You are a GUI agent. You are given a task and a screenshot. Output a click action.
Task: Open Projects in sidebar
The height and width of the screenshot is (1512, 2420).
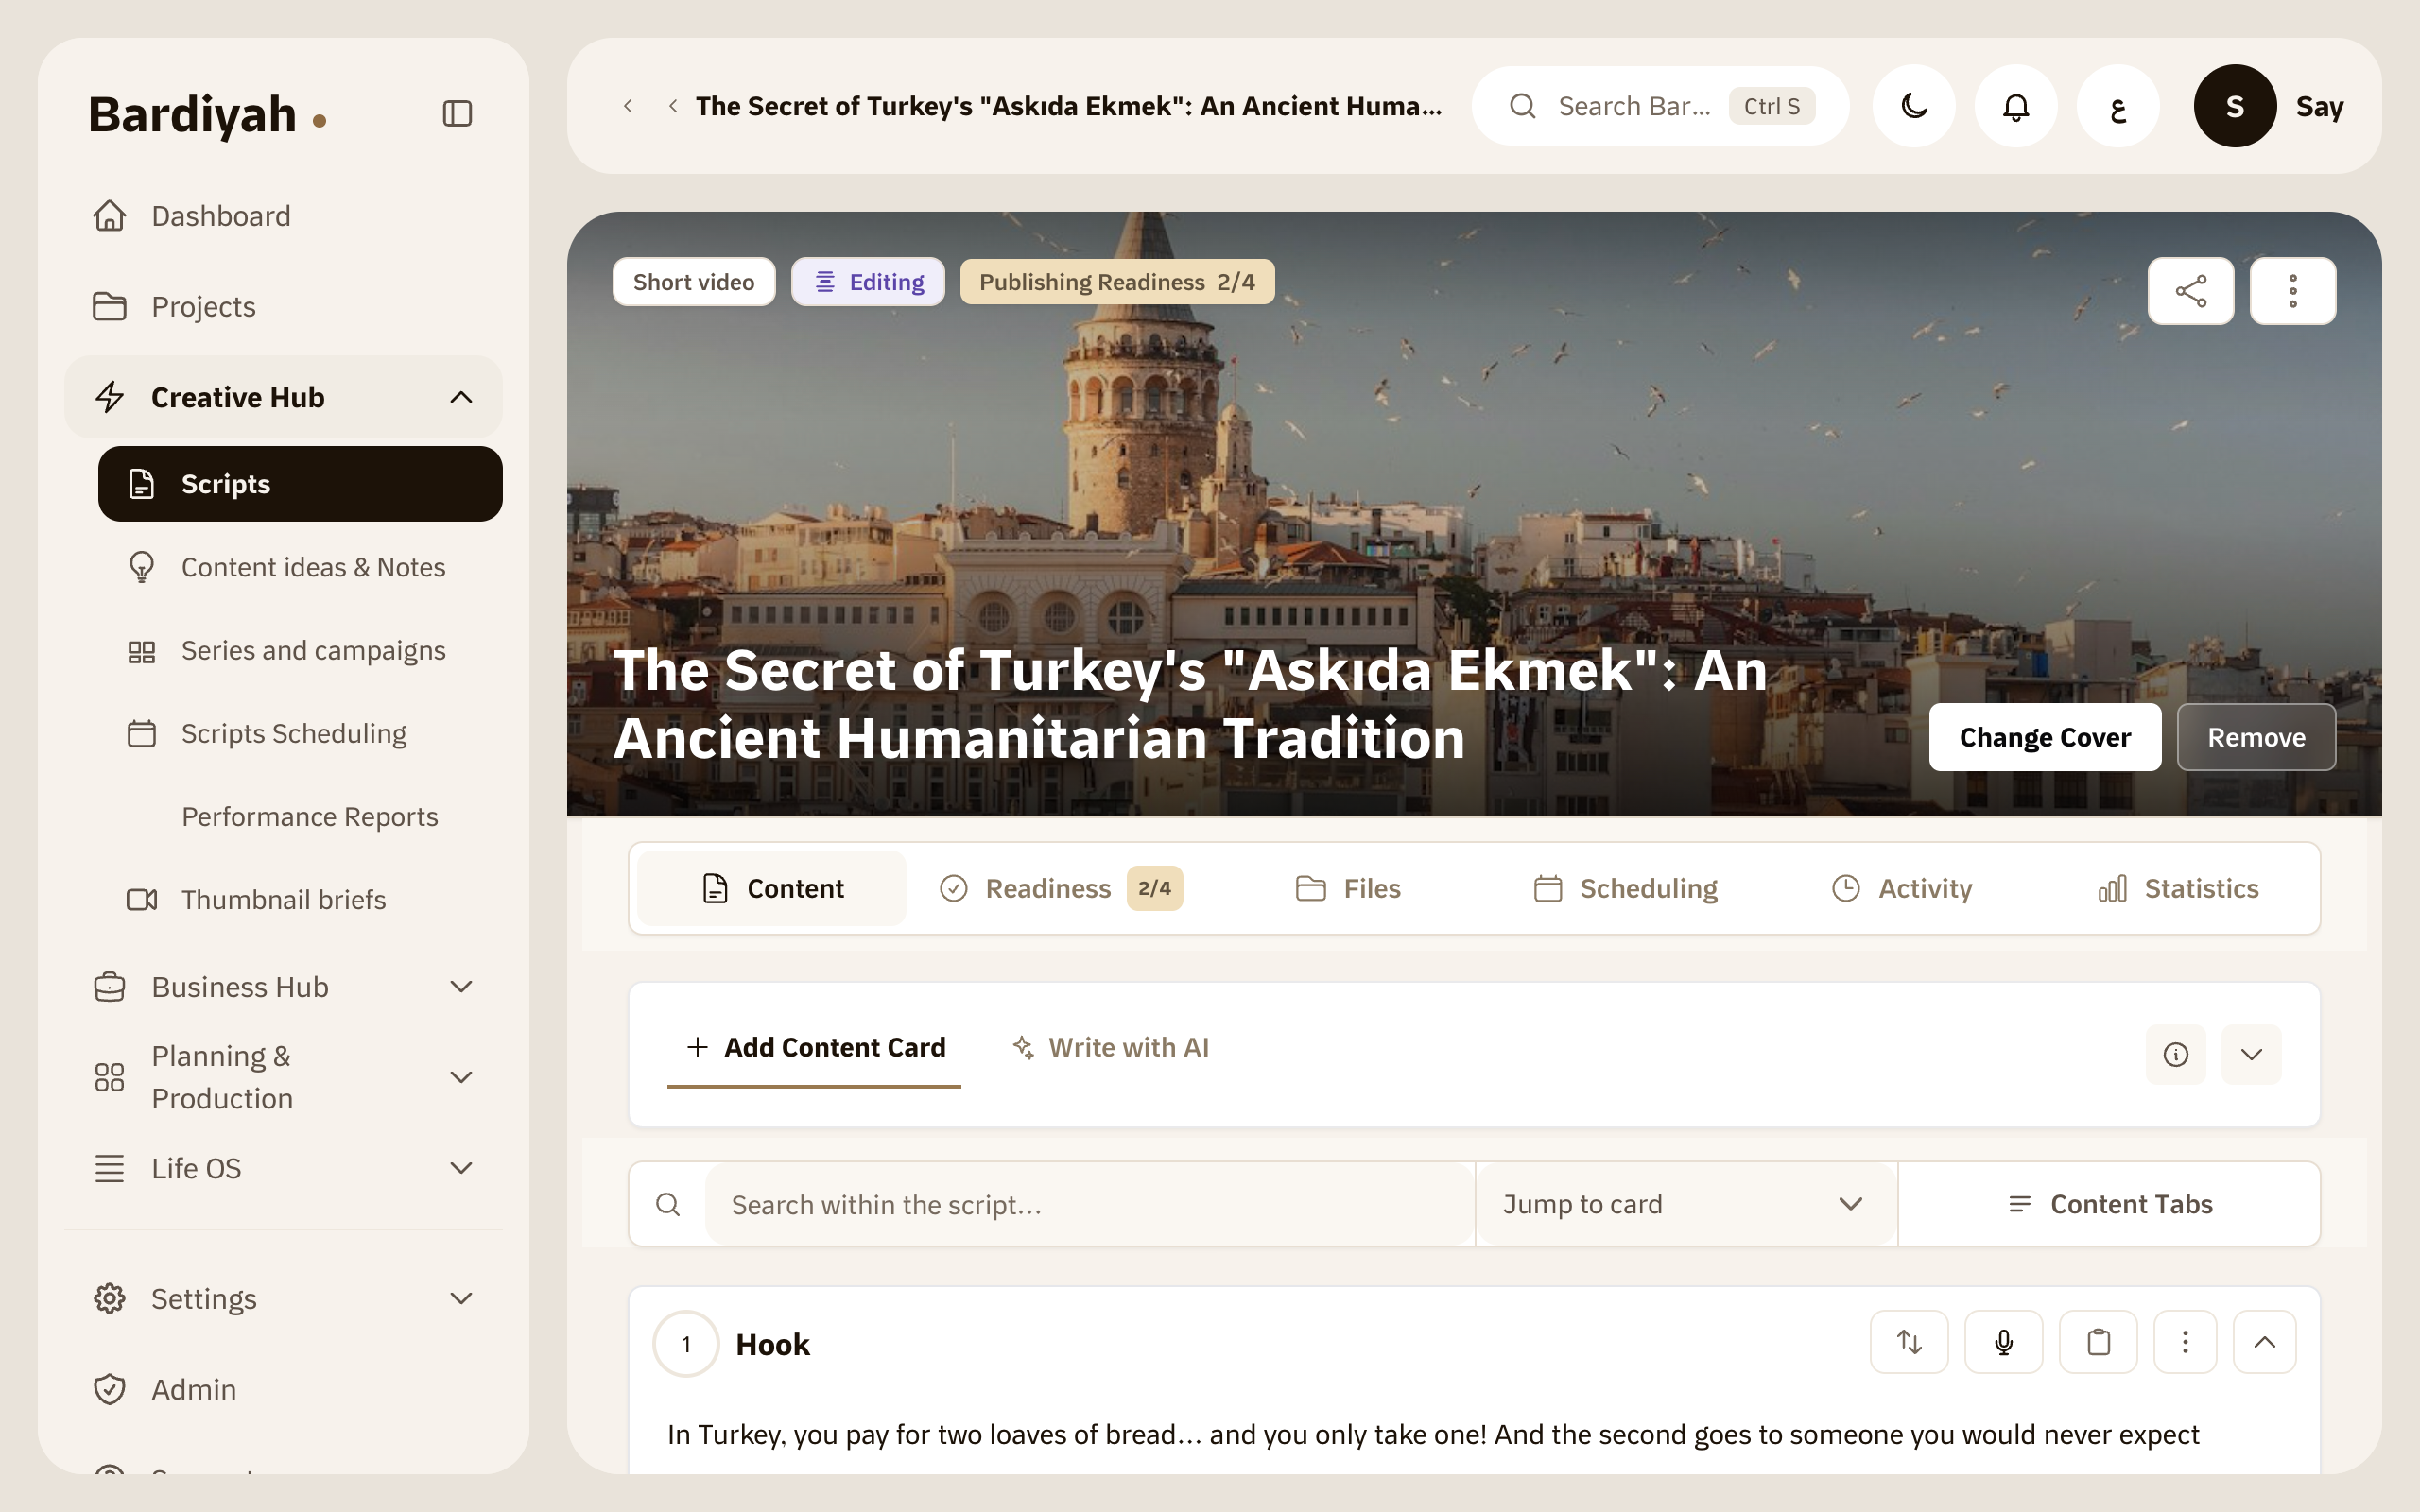283,306
